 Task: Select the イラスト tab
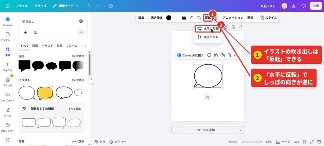[47, 46]
